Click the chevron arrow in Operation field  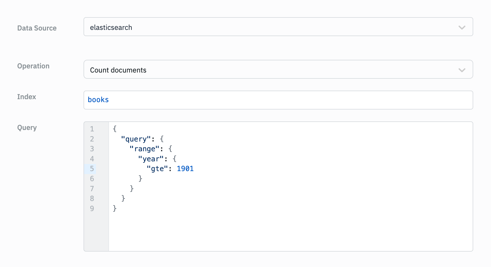(x=462, y=70)
